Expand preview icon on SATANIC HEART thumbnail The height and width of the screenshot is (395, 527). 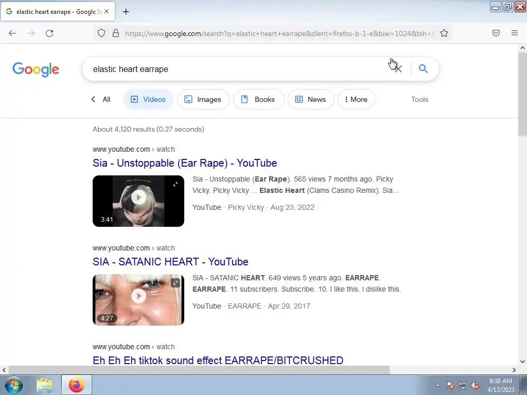(x=175, y=283)
